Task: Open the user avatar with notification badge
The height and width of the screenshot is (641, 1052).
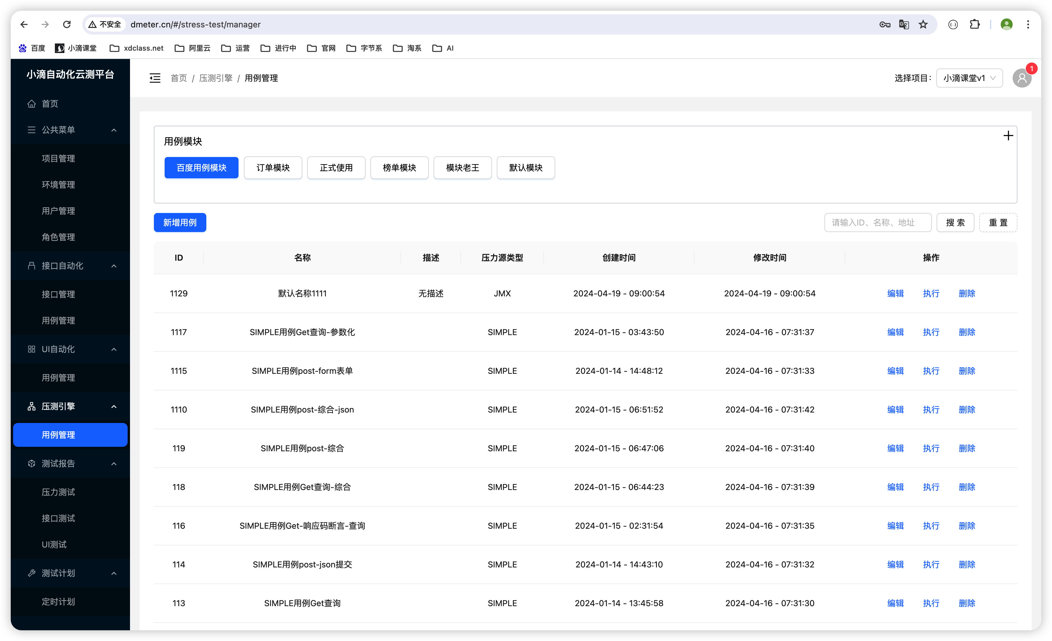Action: 1022,78
